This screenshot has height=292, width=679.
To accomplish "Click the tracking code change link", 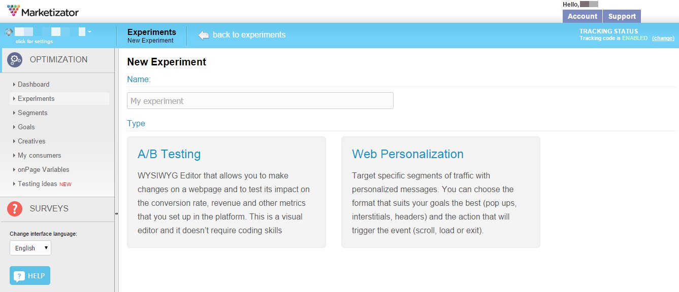I will click(x=663, y=38).
